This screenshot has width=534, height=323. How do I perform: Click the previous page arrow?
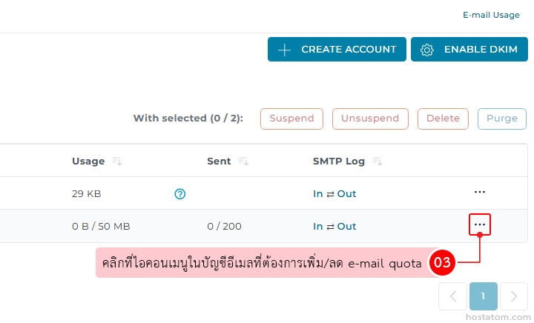[x=452, y=296]
